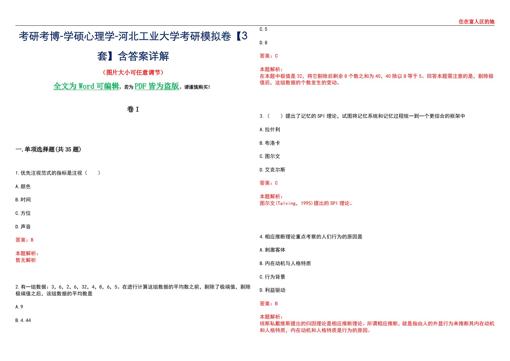Click heading 一.单项选择题(共35题)
Image resolution: width=510 pixels, height=361 pixels.
[x=48, y=149]
